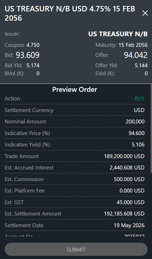
Task: Click the Est. Settlement Amount value
Action: pos(124,214)
